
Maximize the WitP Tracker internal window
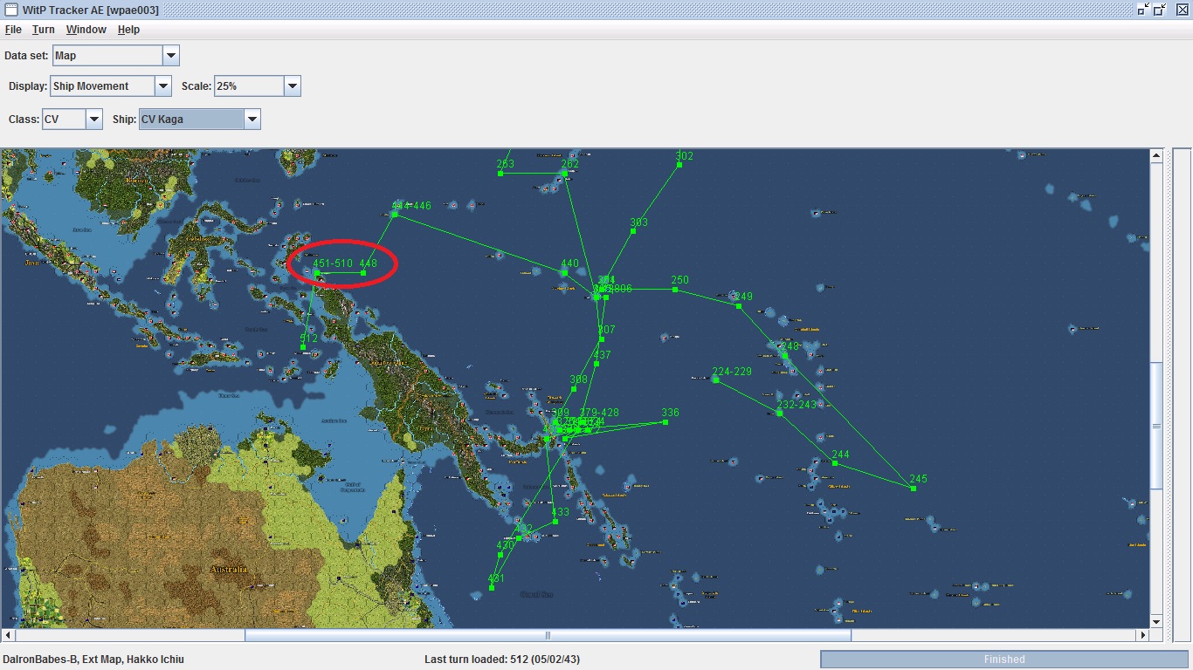pos(1160,10)
